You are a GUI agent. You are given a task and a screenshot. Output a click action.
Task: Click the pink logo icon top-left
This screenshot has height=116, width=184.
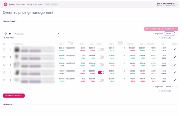[x=5, y=4]
